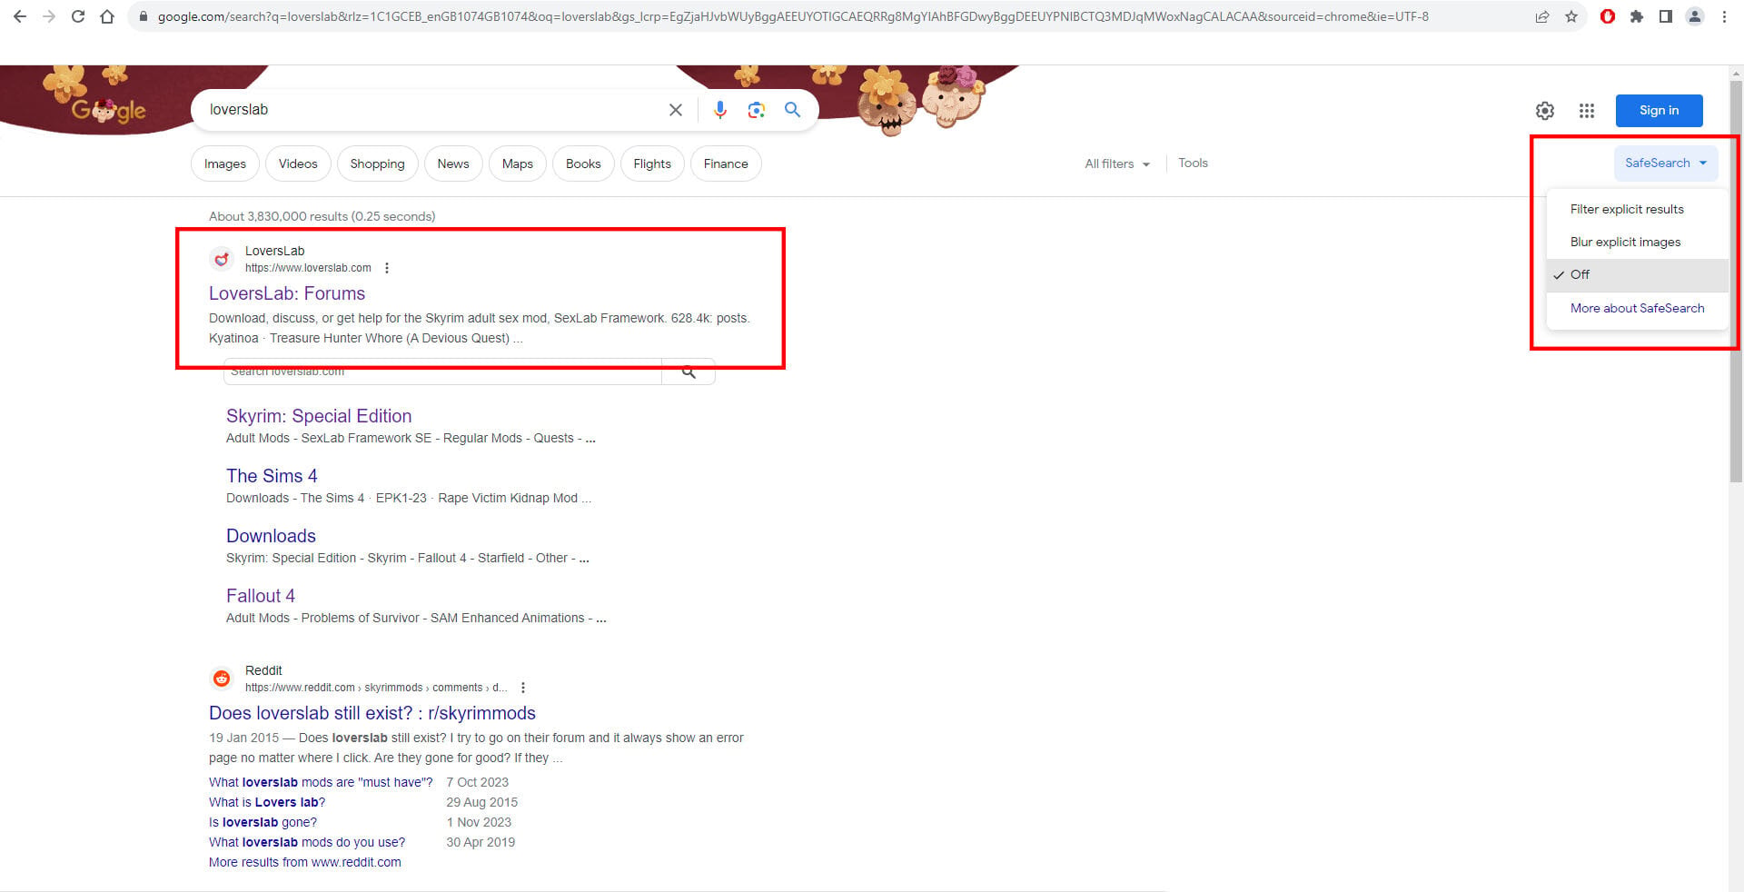Screen dimensions: 1744x892
Task: Open the Tools button
Action: [x=1193, y=163]
